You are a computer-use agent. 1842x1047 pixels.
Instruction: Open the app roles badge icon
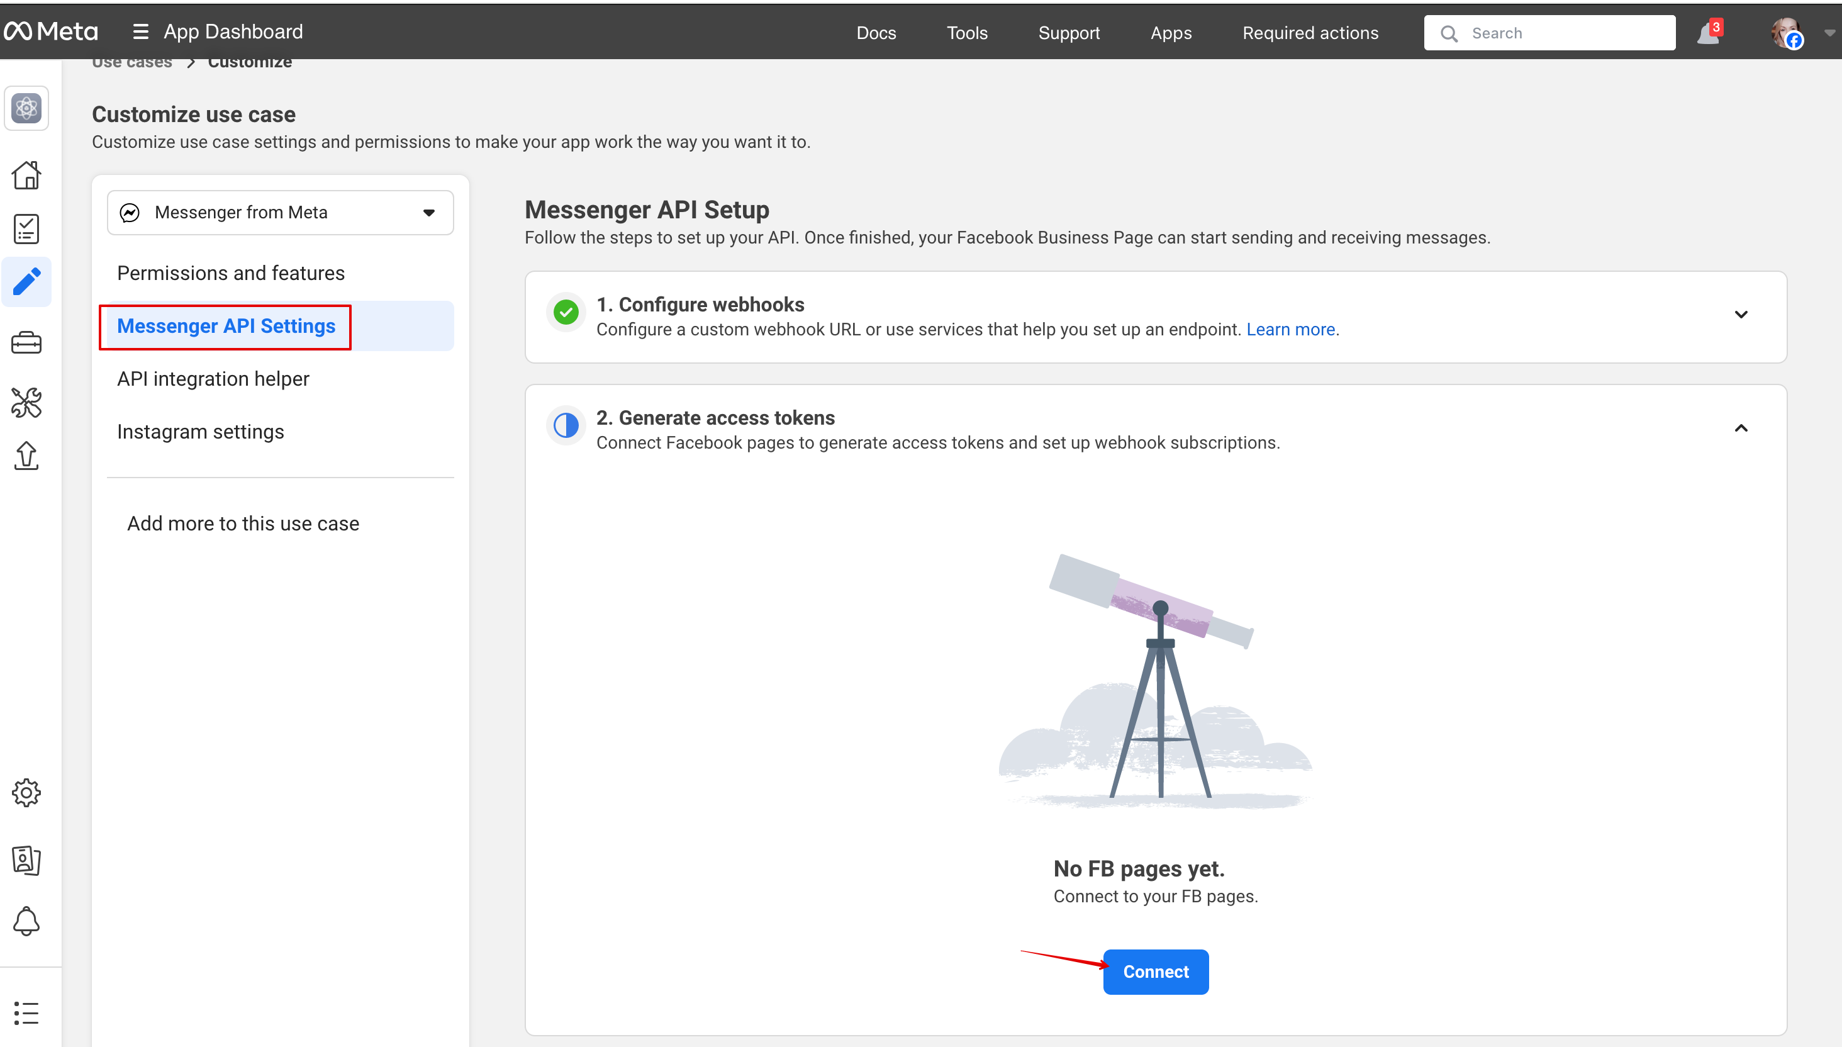pos(26,859)
